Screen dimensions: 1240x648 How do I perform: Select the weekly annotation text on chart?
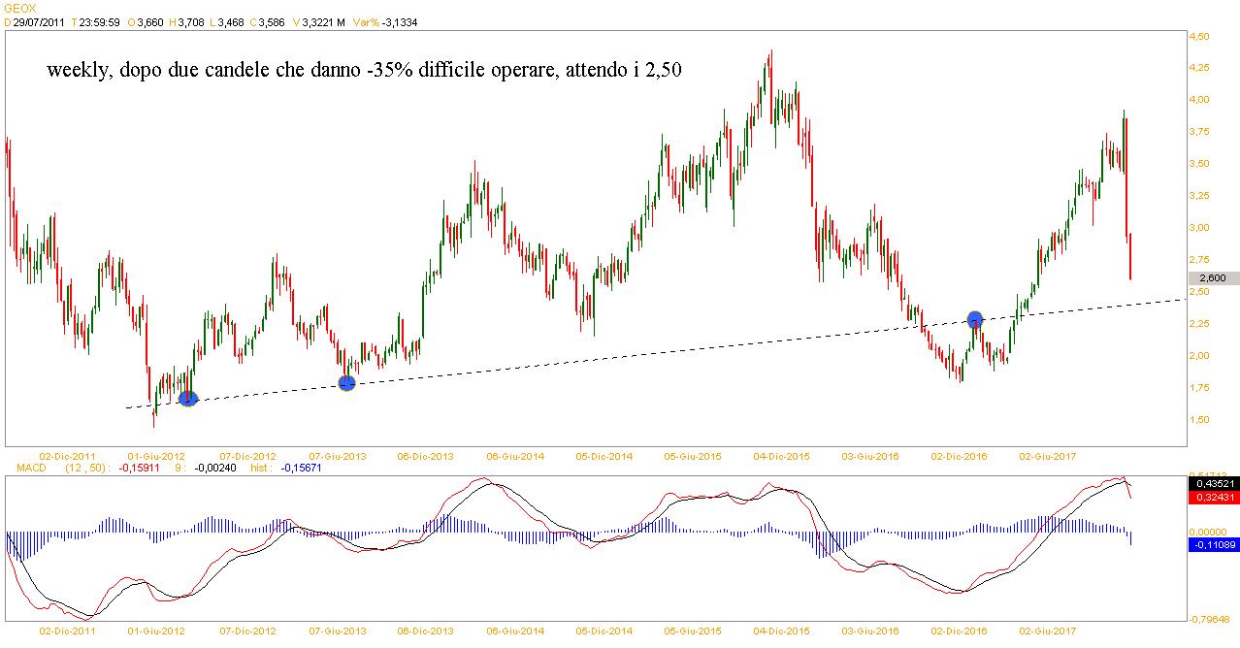pos(370,71)
